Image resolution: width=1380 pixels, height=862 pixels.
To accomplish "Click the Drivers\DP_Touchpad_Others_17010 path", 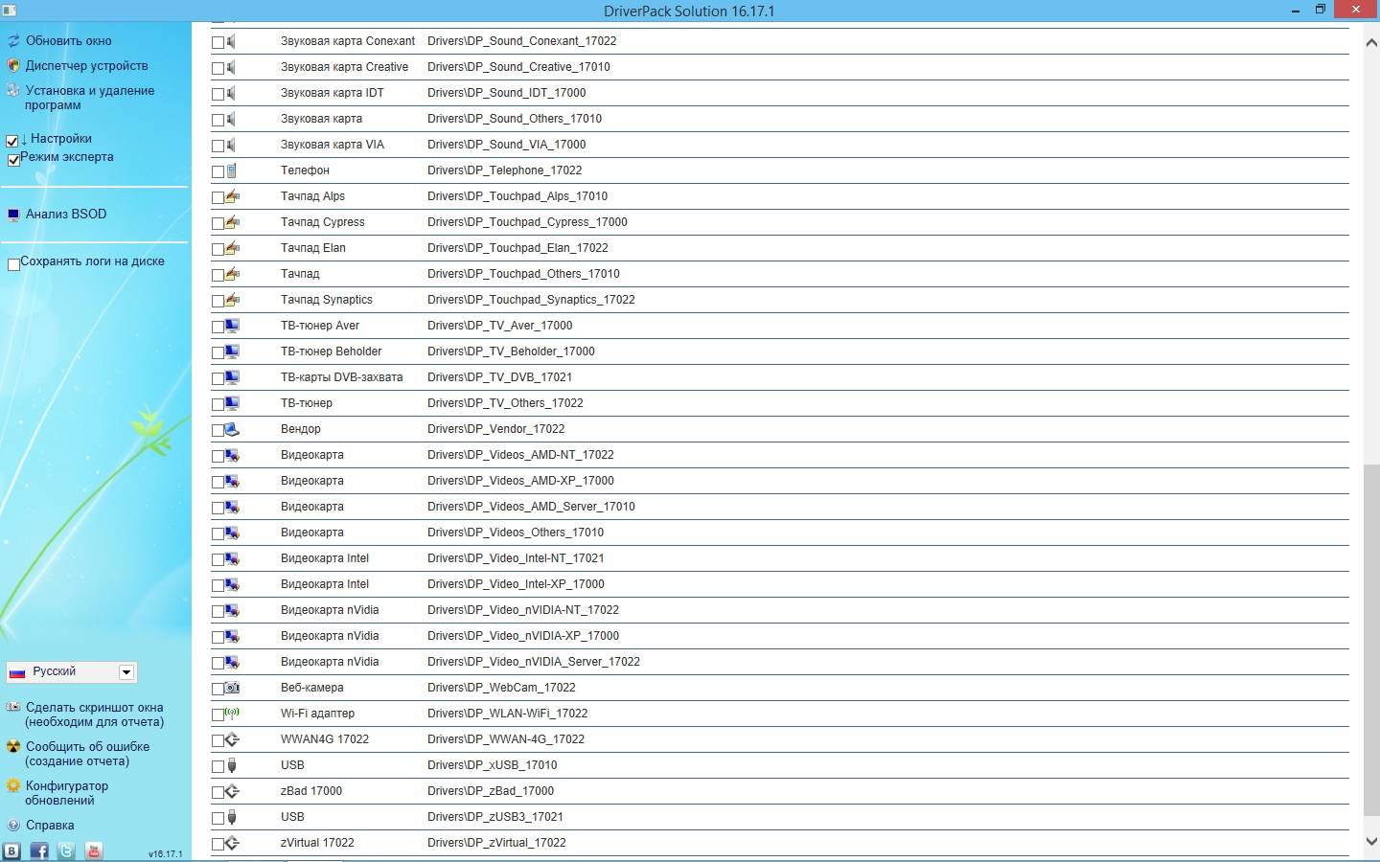I will [523, 274].
